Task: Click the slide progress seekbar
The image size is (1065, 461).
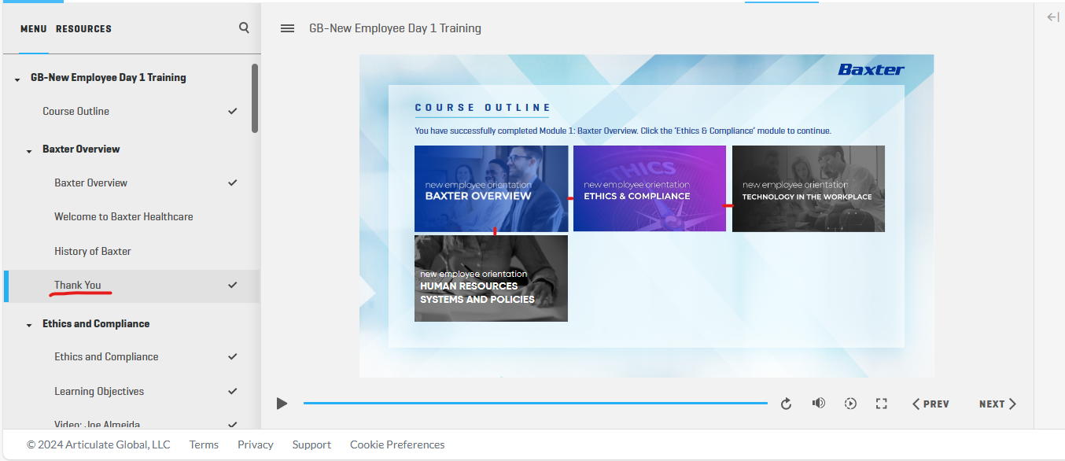Action: click(x=536, y=404)
